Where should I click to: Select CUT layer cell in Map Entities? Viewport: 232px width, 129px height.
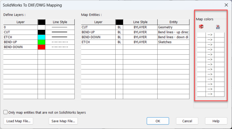98,27
